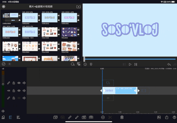The height and width of the screenshot is (123, 177).
Task: Split clip with the scissors icon
Action: [x=110, y=117]
